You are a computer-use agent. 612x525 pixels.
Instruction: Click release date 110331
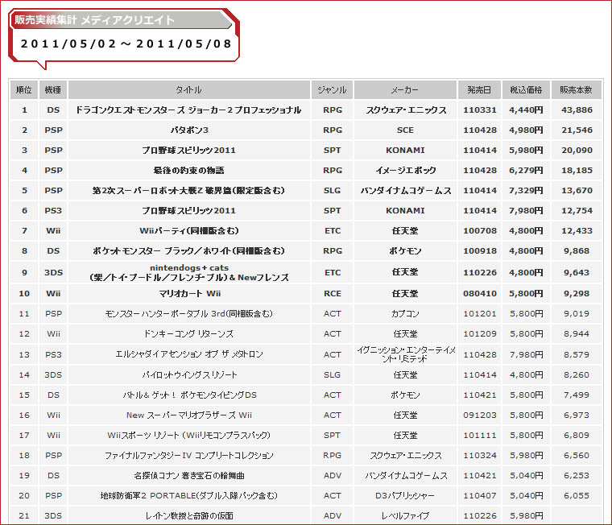pos(480,110)
